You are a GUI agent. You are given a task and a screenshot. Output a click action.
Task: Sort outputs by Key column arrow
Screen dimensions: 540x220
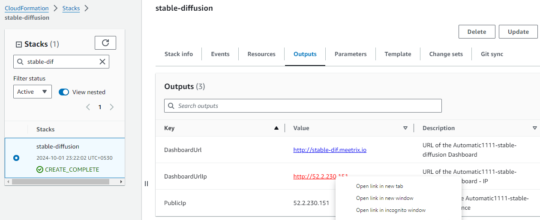click(x=276, y=128)
